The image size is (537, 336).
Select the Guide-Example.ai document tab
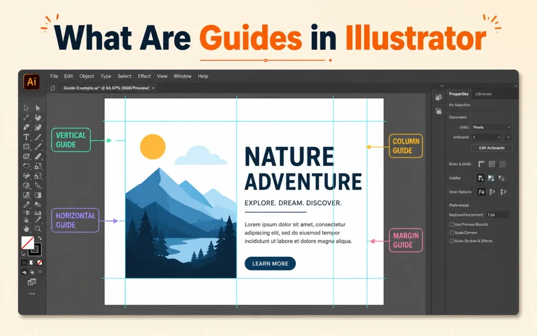pyautogui.click(x=106, y=88)
